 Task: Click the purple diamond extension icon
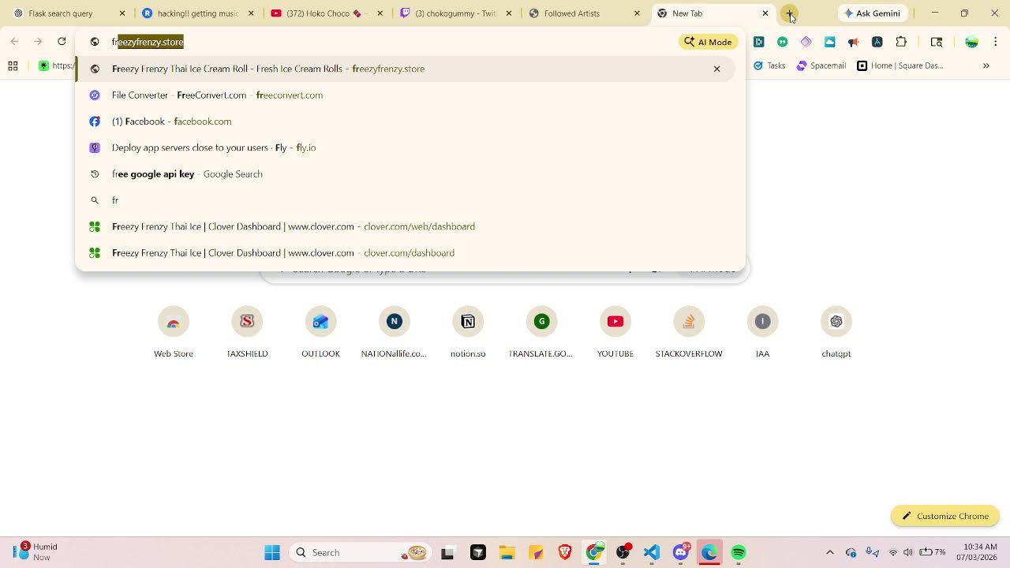click(806, 42)
